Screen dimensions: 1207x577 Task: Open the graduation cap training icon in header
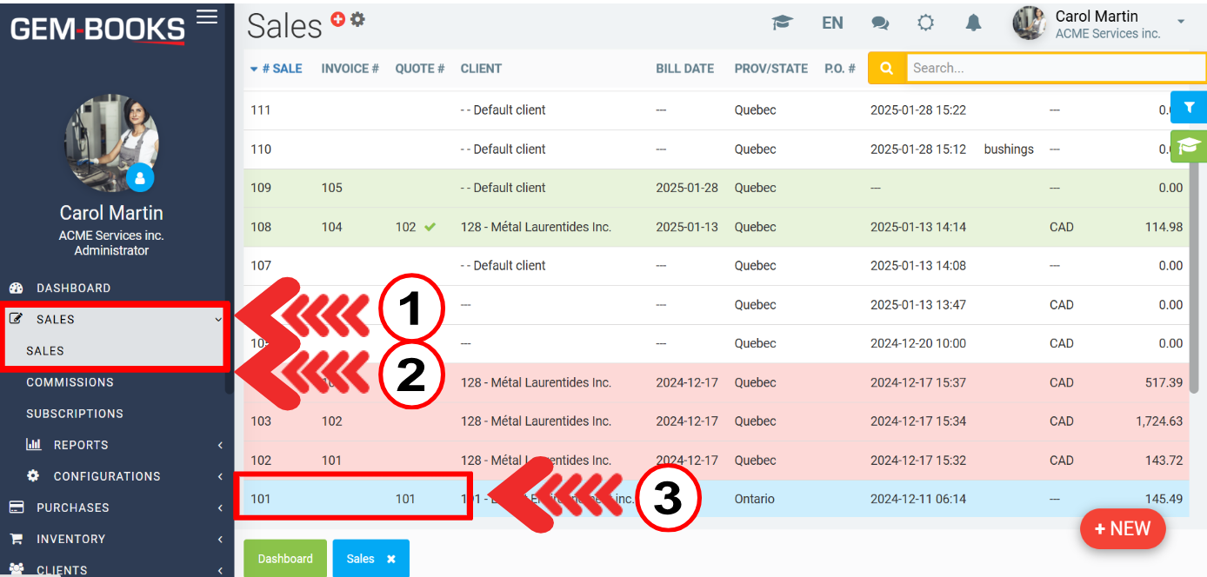[782, 23]
